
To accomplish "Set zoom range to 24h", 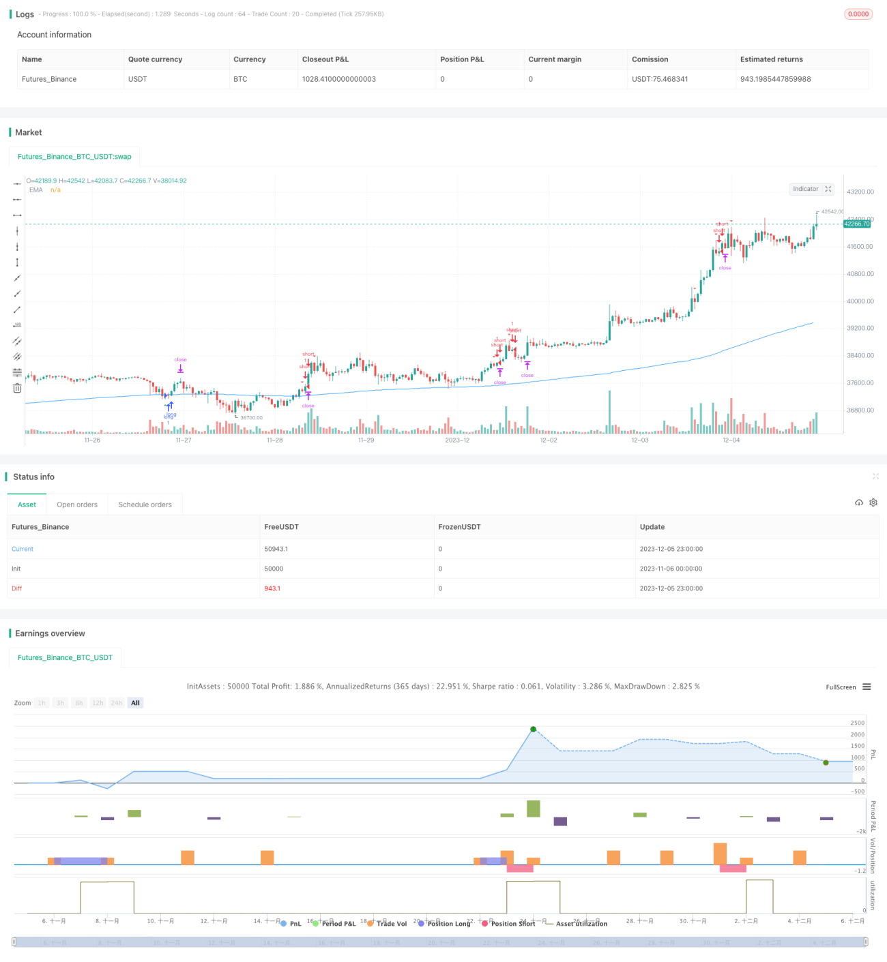I will 117,703.
